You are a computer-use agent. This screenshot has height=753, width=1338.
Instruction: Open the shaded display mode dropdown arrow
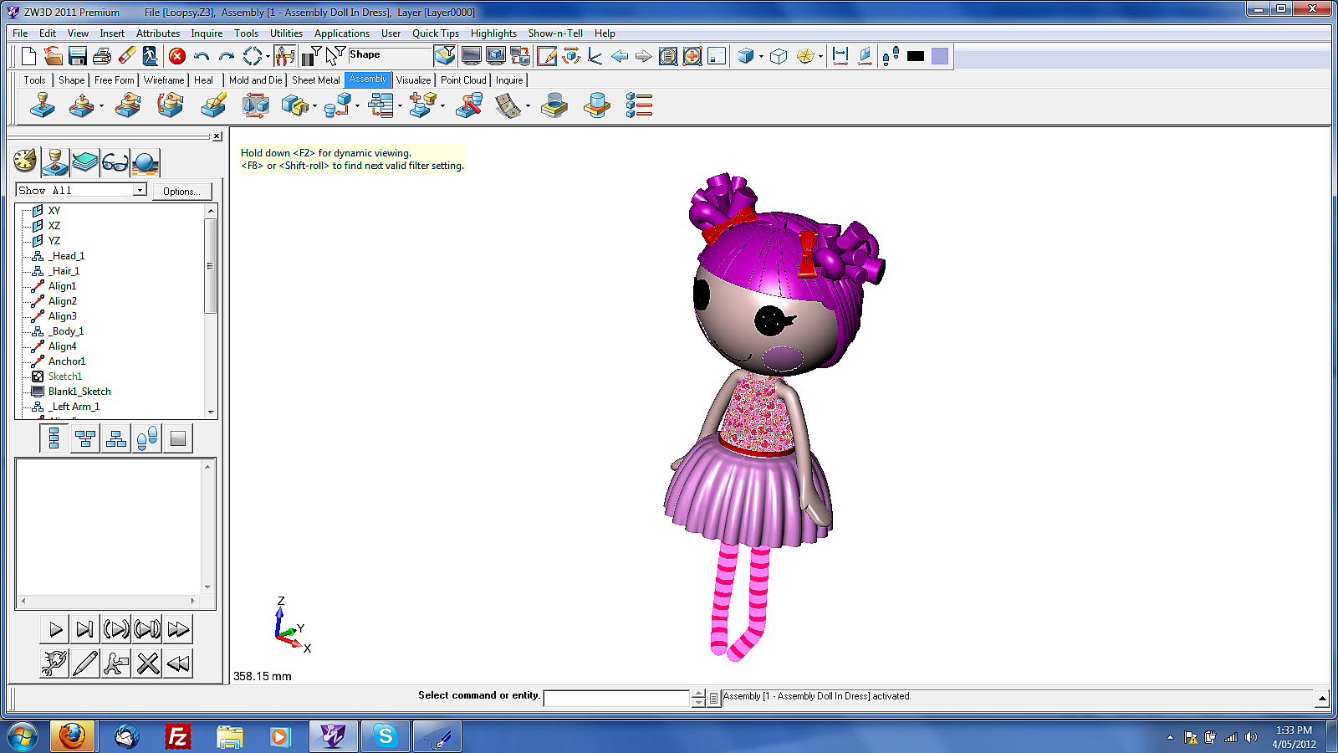761,56
